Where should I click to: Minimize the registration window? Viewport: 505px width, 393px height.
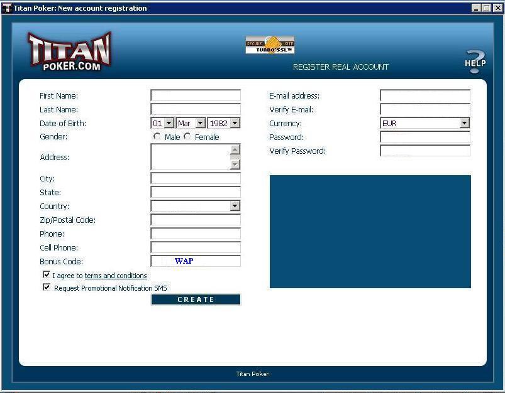pos(476,8)
